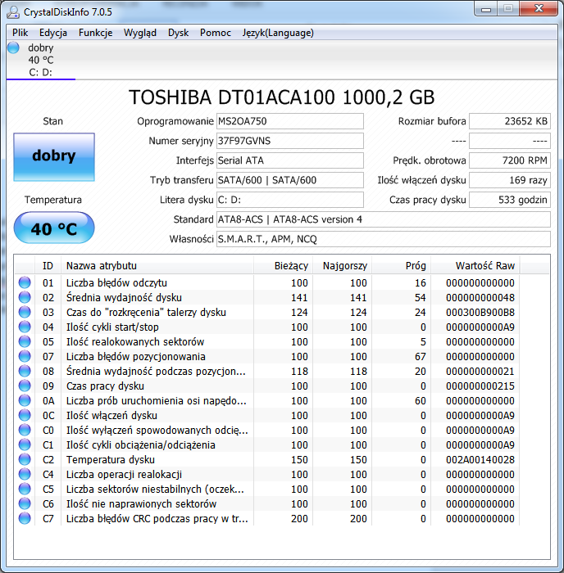This screenshot has width=564, height=573.
Task: Click status orb for attribute 07 błędów pozycjonowania
Action: [25, 356]
